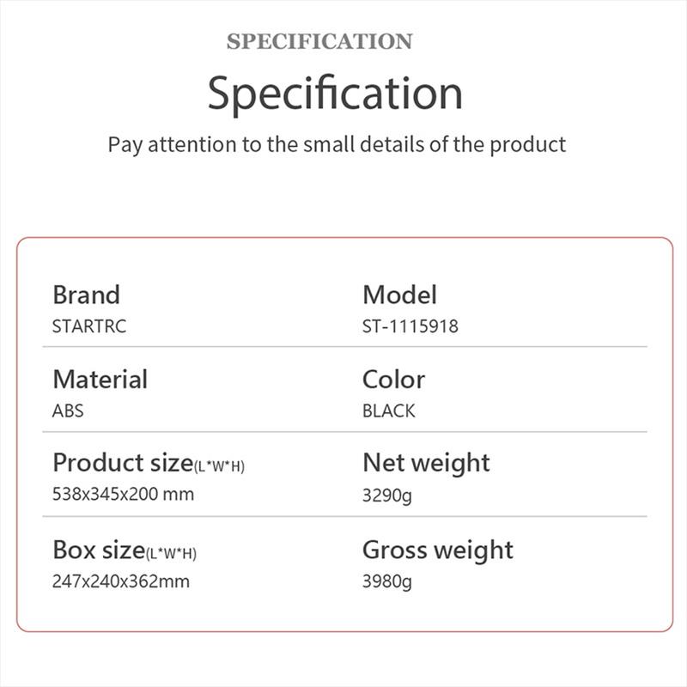Screen dimensions: 687x687
Task: Select the BLACK color value
Action: click(x=388, y=411)
